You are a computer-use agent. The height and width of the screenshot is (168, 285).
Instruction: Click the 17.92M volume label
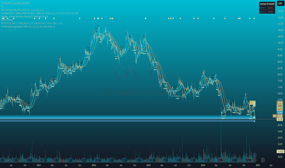coord(280,151)
